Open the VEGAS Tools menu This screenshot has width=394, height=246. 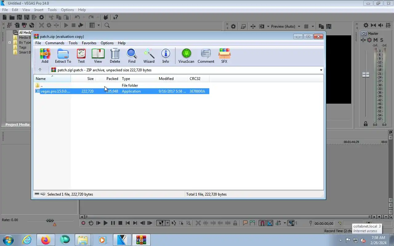point(52,10)
